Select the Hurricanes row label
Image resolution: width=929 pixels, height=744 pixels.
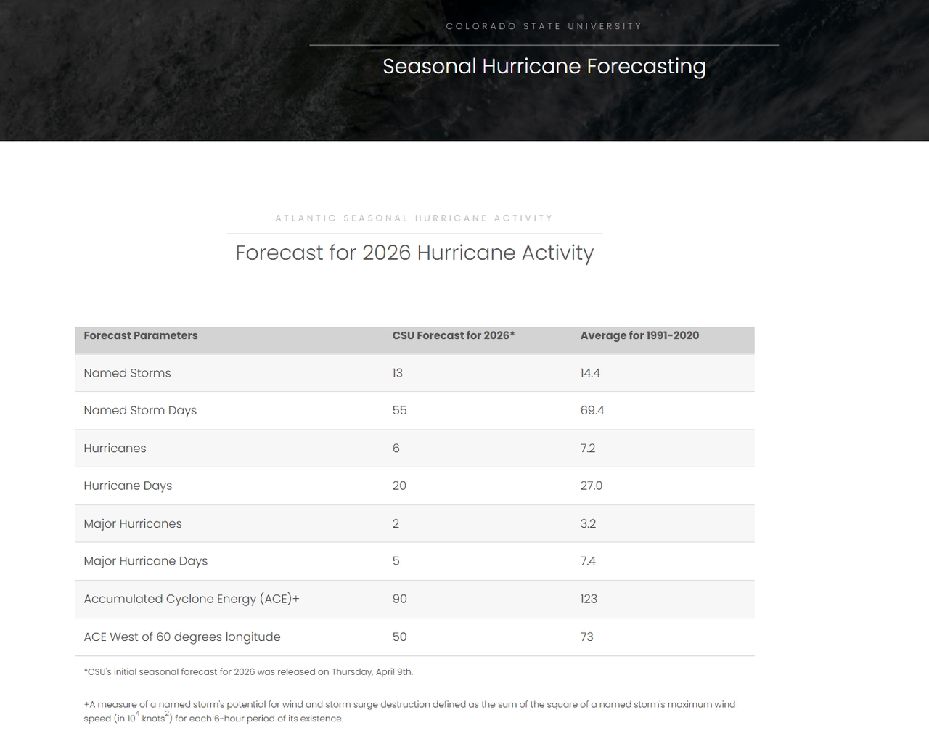point(115,449)
